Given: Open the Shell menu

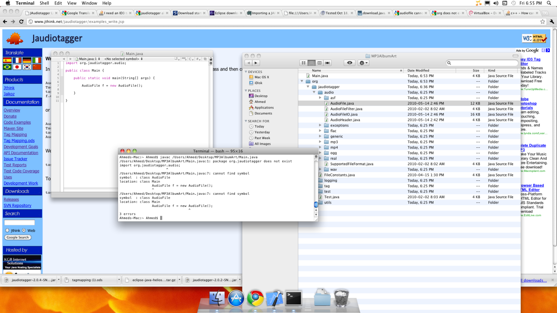Looking at the screenshot, I should 44,3.
